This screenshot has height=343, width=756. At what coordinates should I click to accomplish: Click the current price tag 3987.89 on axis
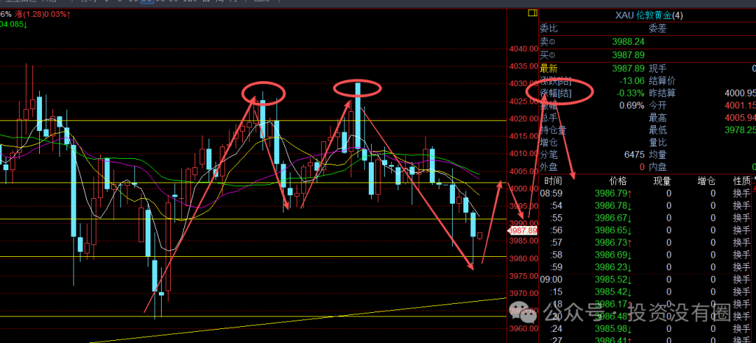[x=523, y=230]
